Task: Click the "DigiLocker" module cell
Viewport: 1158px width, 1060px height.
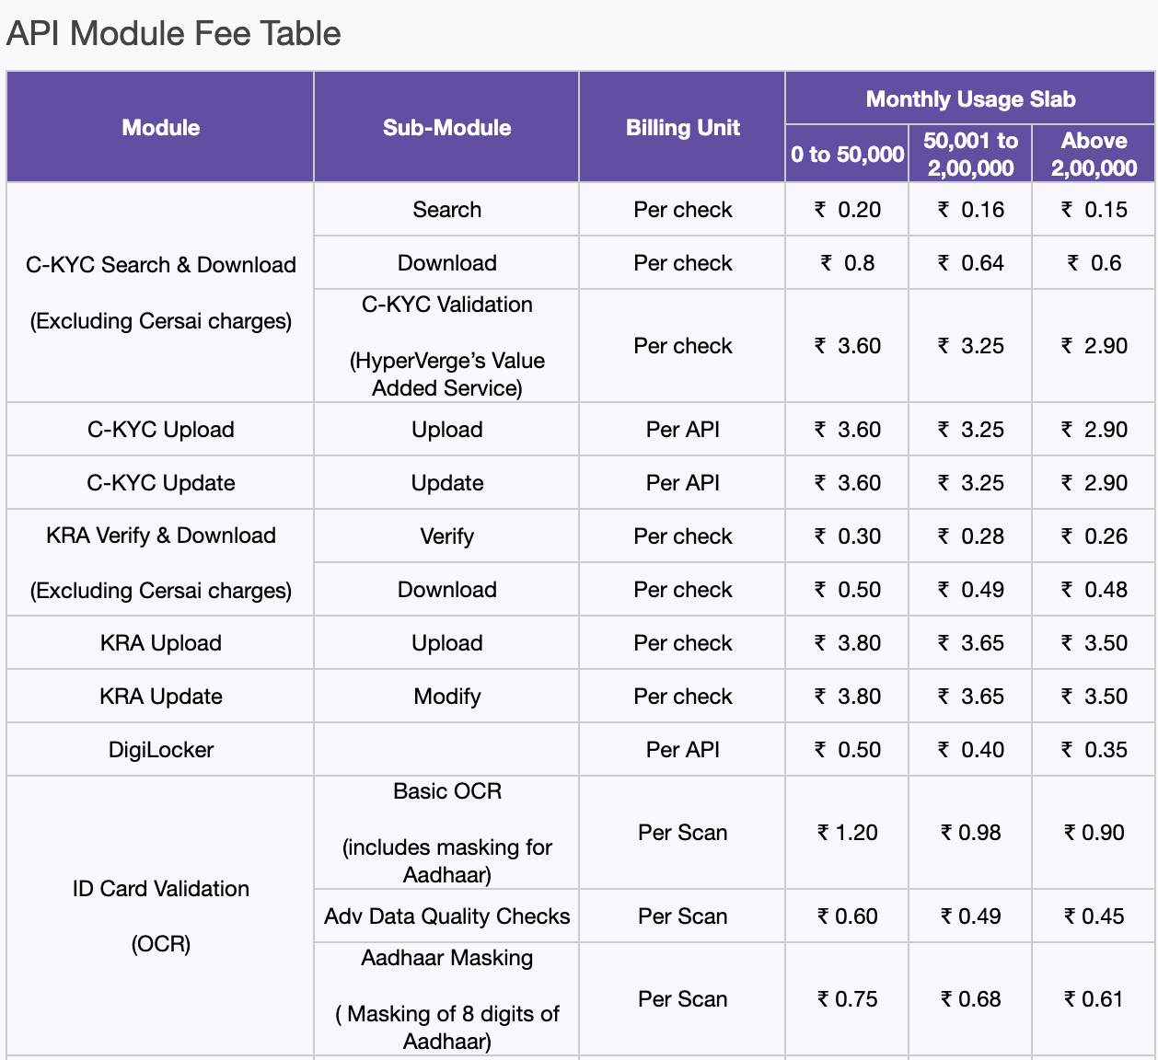Action: (x=160, y=750)
